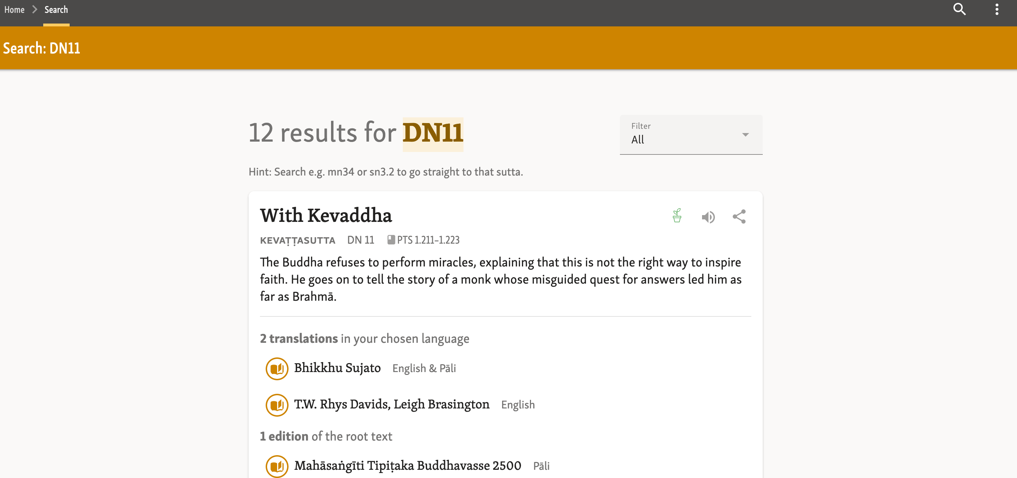The height and width of the screenshot is (478, 1017).
Task: Share the With Kevaddha sutta via share icon
Action: coord(739,217)
